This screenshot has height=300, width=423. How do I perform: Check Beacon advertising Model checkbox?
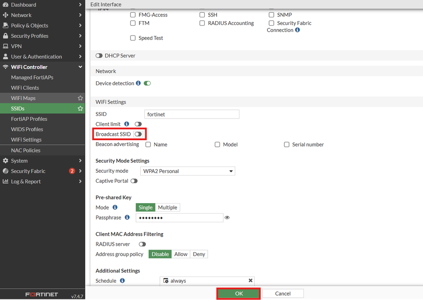[217, 144]
